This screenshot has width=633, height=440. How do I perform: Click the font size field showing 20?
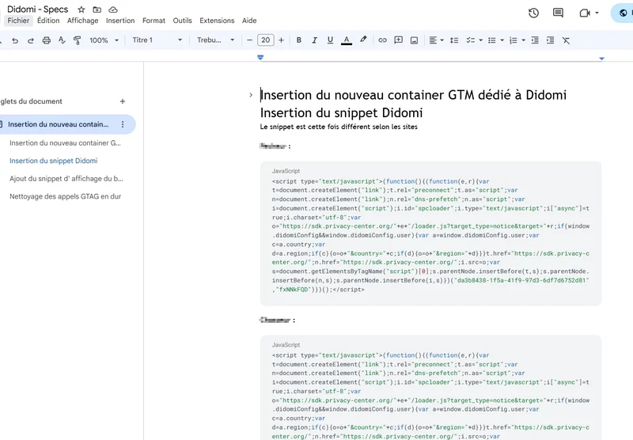[266, 40]
